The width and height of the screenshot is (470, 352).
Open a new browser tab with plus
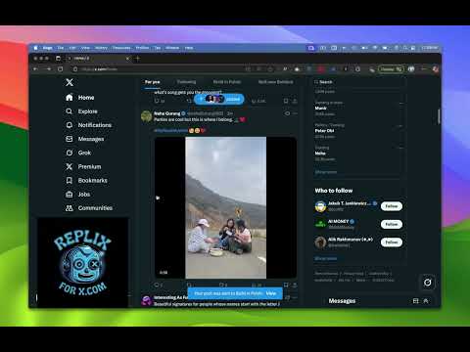138,59
